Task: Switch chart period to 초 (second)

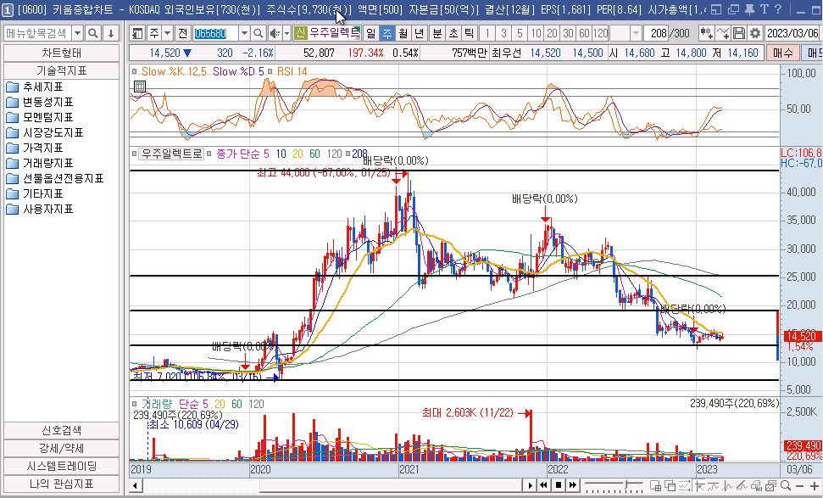Action: tap(453, 34)
